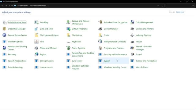Open the File History icon
Image resolution: width=196 pixels, height=110 pixels.
(68, 35)
